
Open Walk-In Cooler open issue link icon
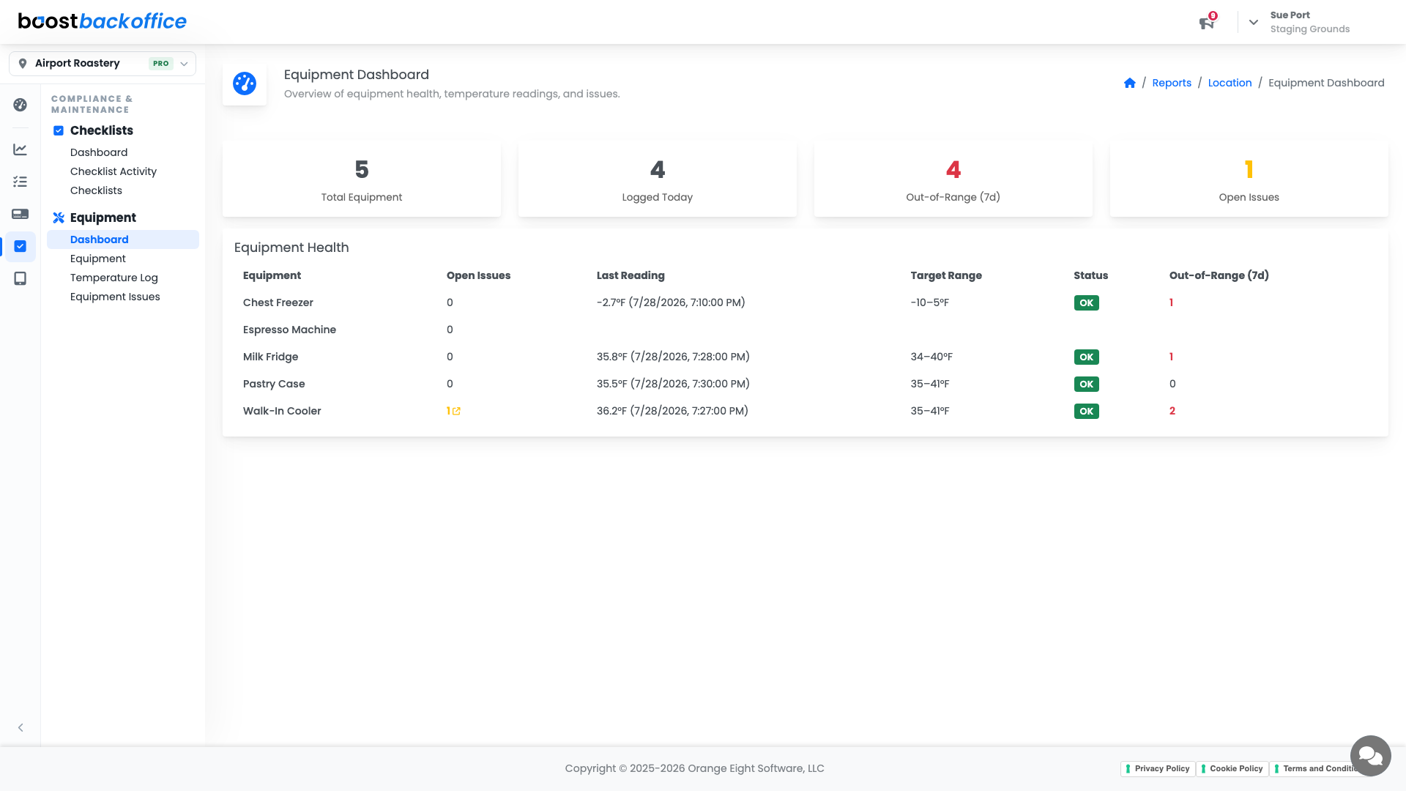[x=456, y=411]
